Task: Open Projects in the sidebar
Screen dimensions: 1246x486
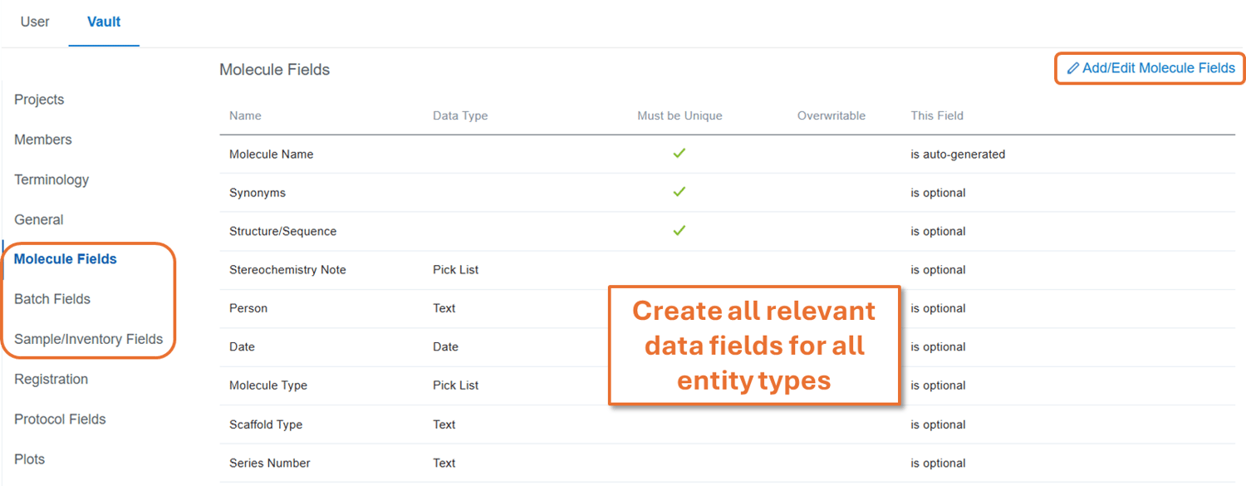Action: pyautogui.click(x=39, y=100)
